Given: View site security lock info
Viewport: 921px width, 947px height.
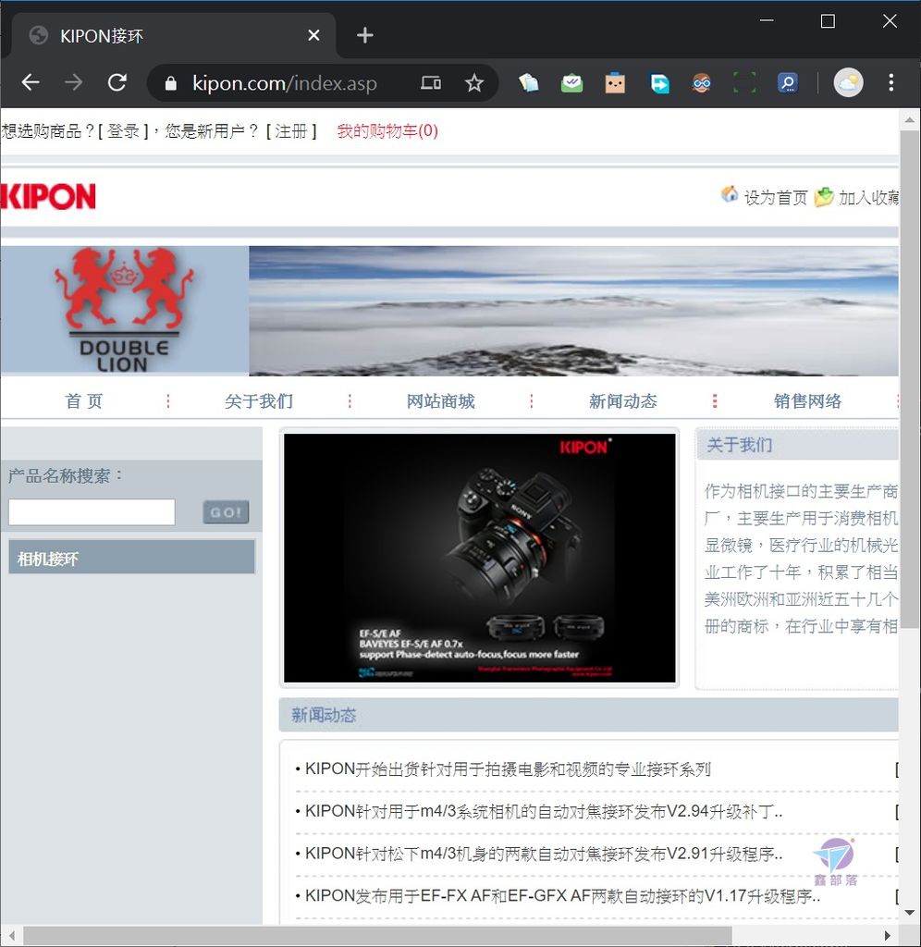Looking at the screenshot, I should click(x=171, y=82).
